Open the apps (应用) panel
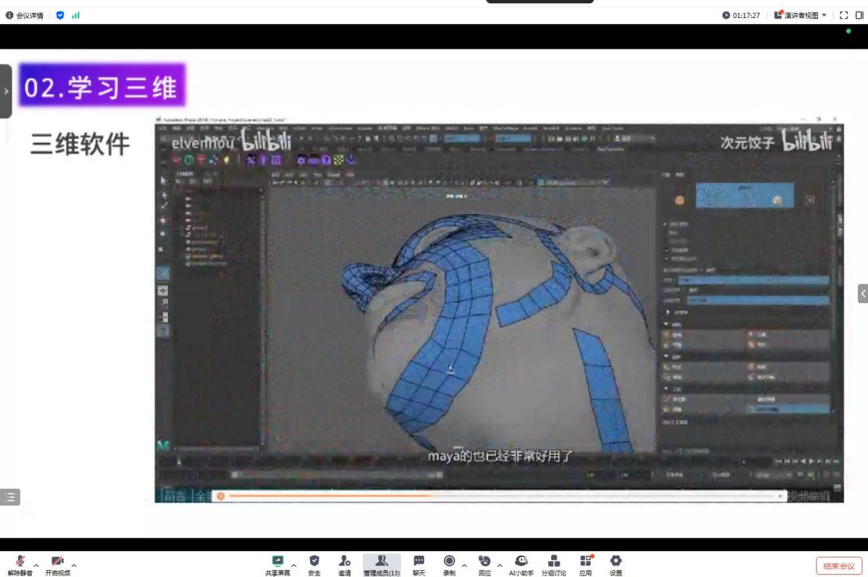 585,564
